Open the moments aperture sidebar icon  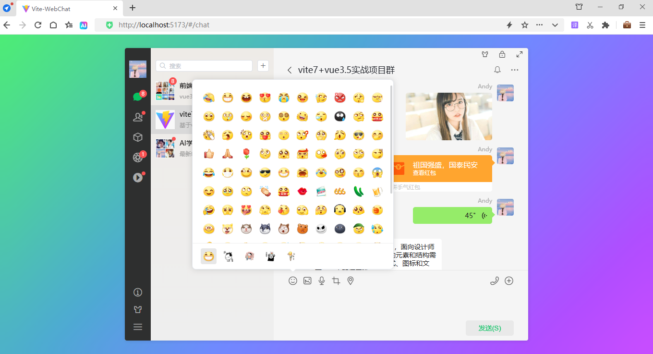pyautogui.click(x=138, y=157)
